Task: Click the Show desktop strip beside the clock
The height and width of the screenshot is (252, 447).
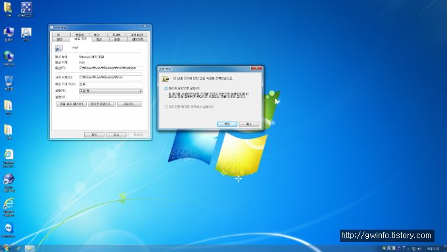Action: coord(445,249)
